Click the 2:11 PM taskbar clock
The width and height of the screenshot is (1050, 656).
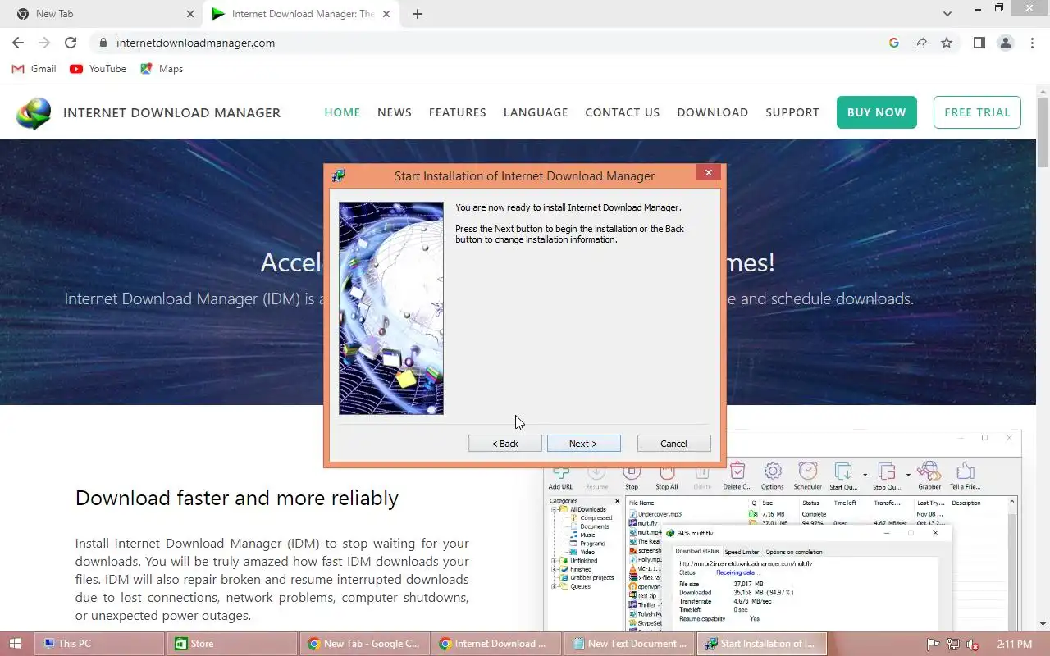[1015, 644]
